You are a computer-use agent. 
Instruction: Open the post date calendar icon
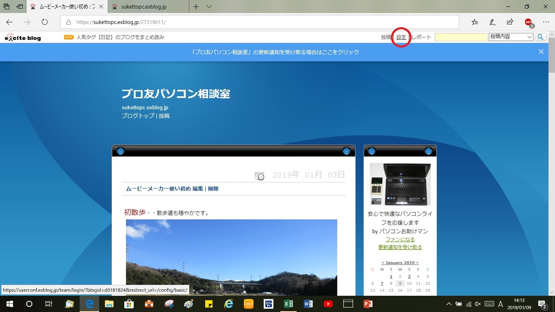click(259, 176)
